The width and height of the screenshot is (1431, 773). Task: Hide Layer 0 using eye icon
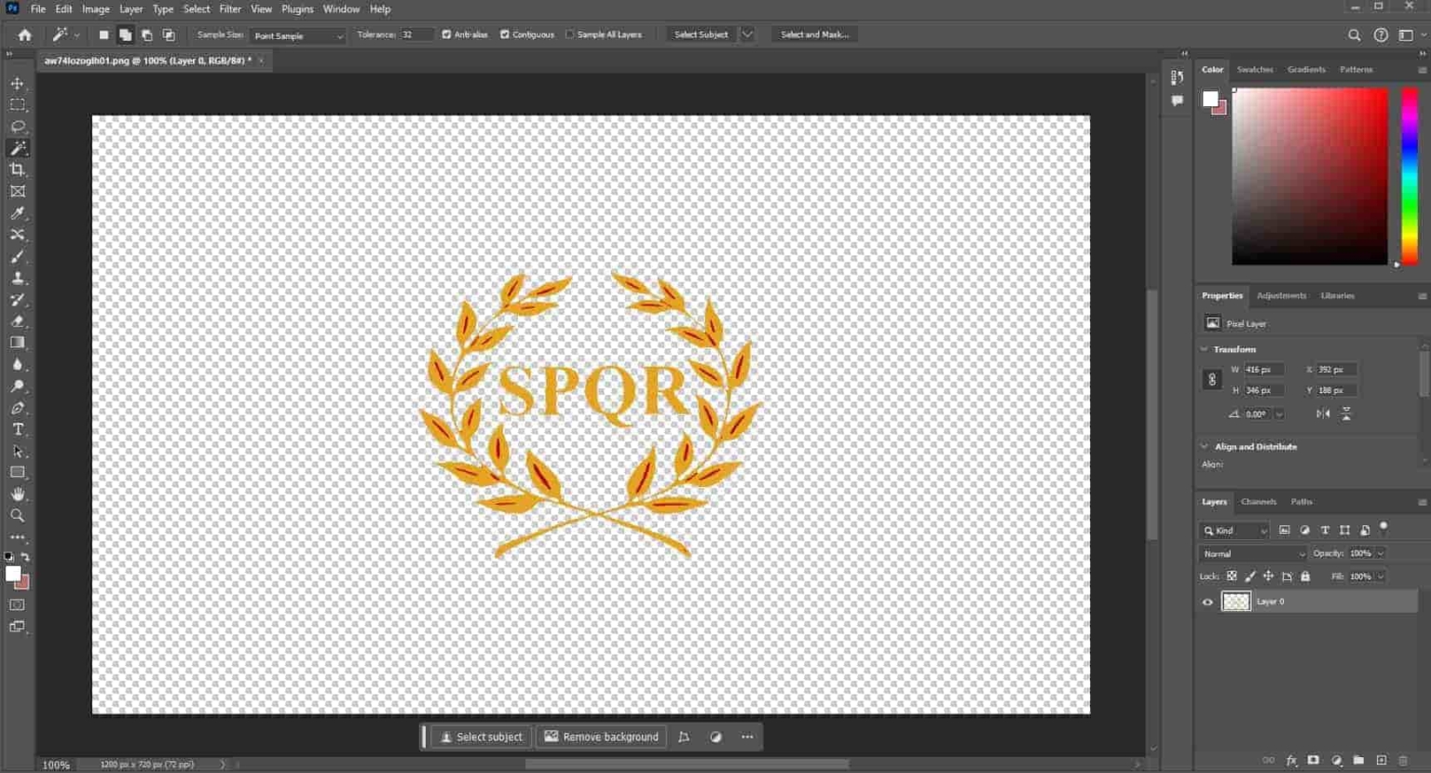tap(1207, 602)
